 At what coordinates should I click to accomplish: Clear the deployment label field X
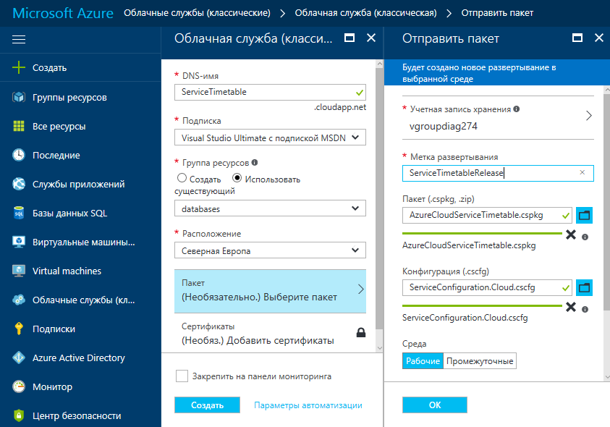pos(582,172)
